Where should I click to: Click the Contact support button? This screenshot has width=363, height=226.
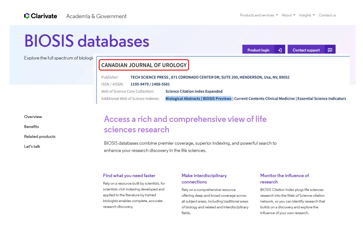(311, 49)
